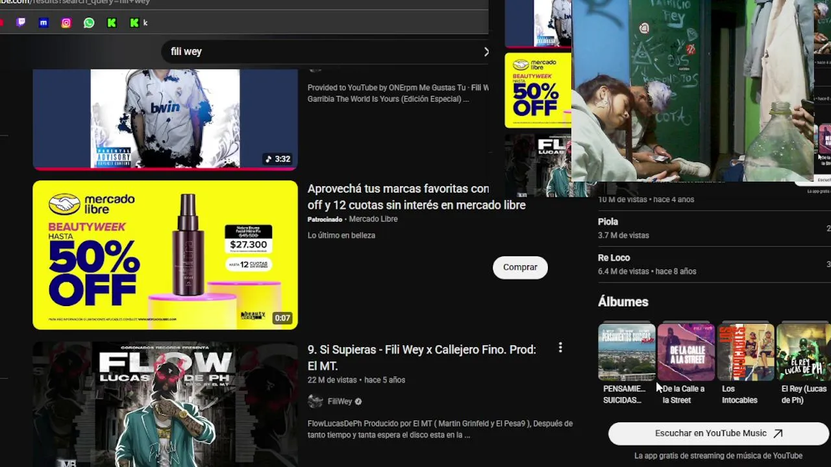The height and width of the screenshot is (467, 831).
Task: Select the browser address bar URL
Action: click(75, 3)
